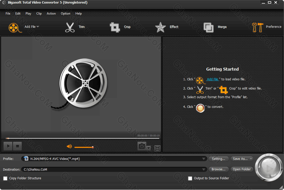Click the convert ball icon in step 4
This screenshot has width=284, height=190.
[200, 108]
